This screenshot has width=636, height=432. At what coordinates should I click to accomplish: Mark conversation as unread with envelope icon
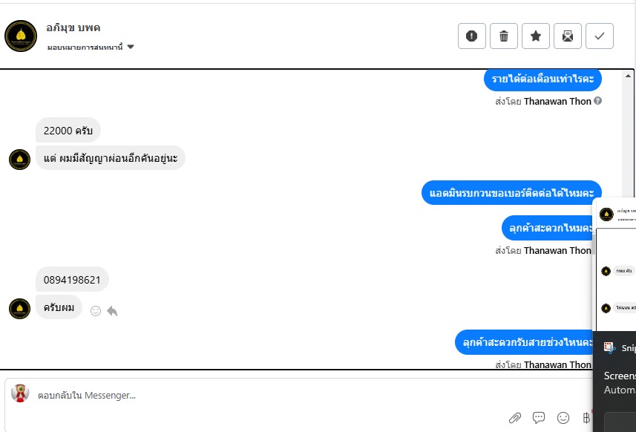tap(568, 36)
